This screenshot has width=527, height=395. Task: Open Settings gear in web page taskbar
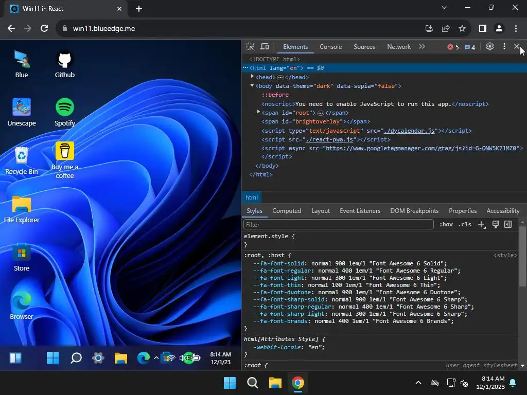pos(98,358)
